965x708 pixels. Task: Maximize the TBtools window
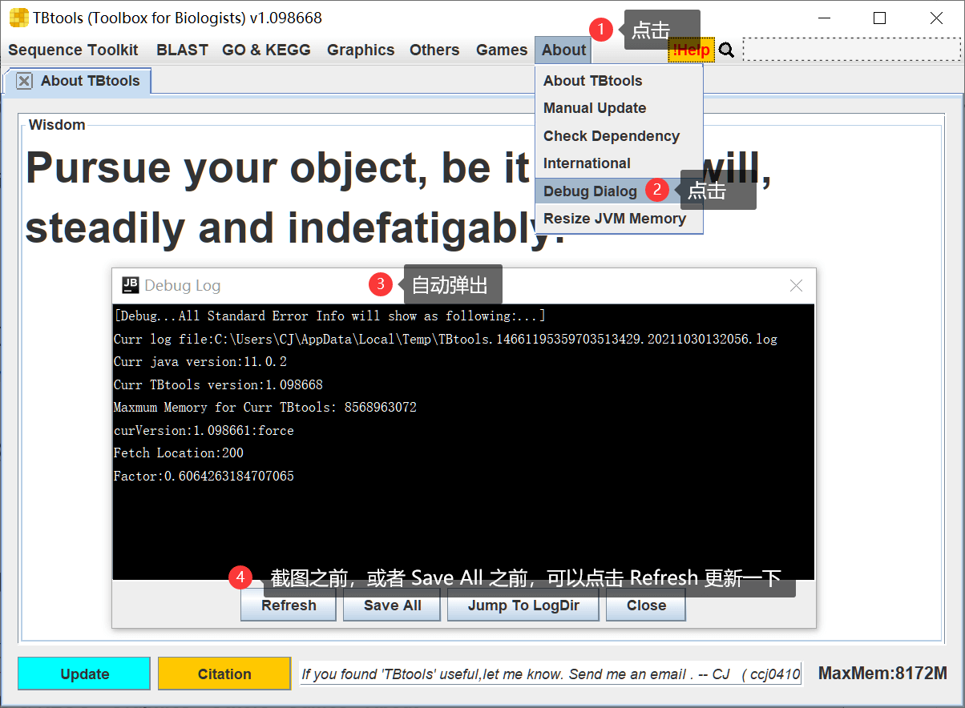click(879, 18)
